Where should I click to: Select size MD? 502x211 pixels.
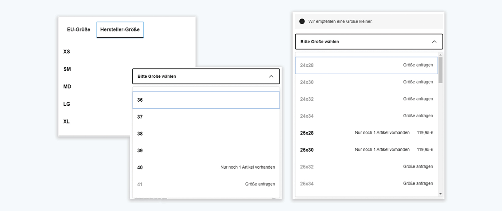67,87
